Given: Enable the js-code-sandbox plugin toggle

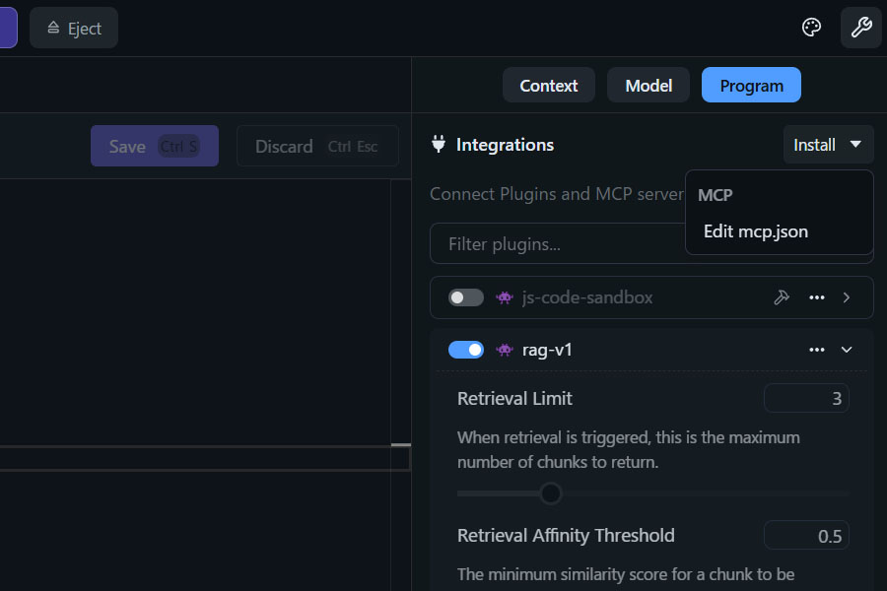Looking at the screenshot, I should coord(466,297).
